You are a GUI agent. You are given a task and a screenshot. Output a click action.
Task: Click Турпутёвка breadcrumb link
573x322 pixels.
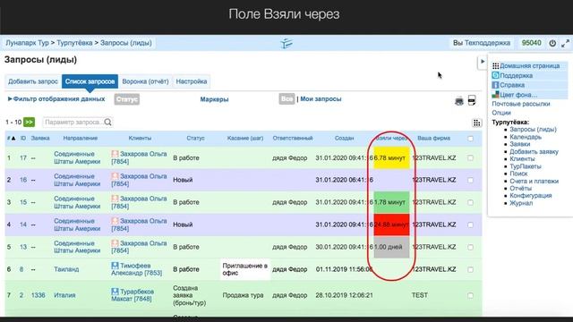74,43
